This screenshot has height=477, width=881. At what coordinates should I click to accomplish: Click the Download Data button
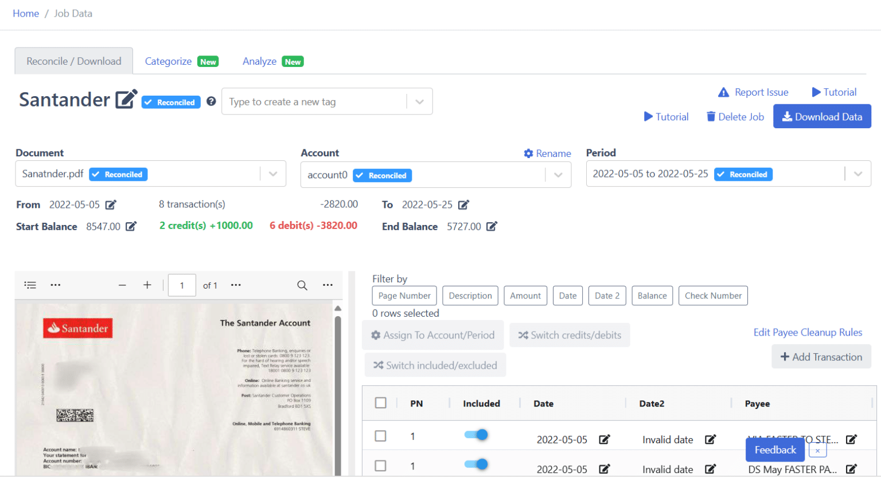click(x=821, y=116)
